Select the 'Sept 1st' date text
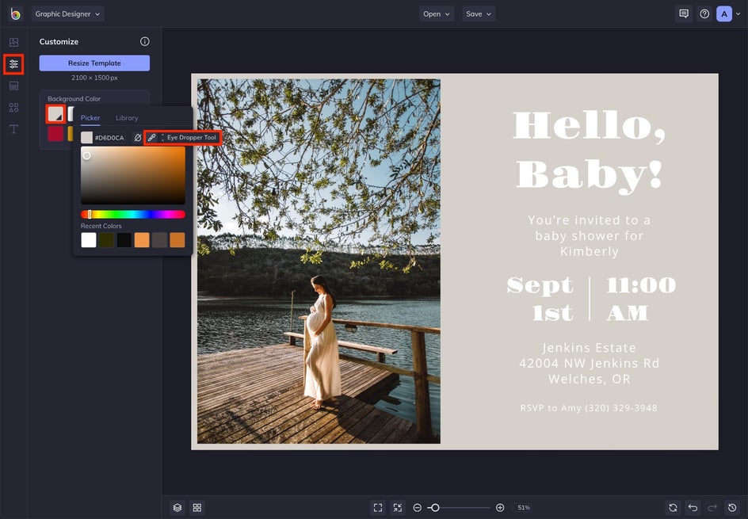Screen dimensions: 748x519 click(x=540, y=299)
